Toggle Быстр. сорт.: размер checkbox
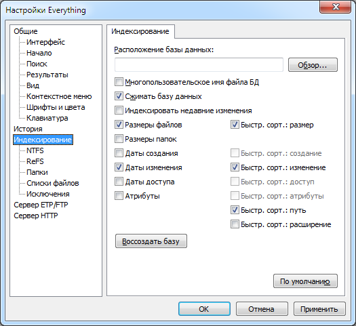356x326 pixels. 235,125
